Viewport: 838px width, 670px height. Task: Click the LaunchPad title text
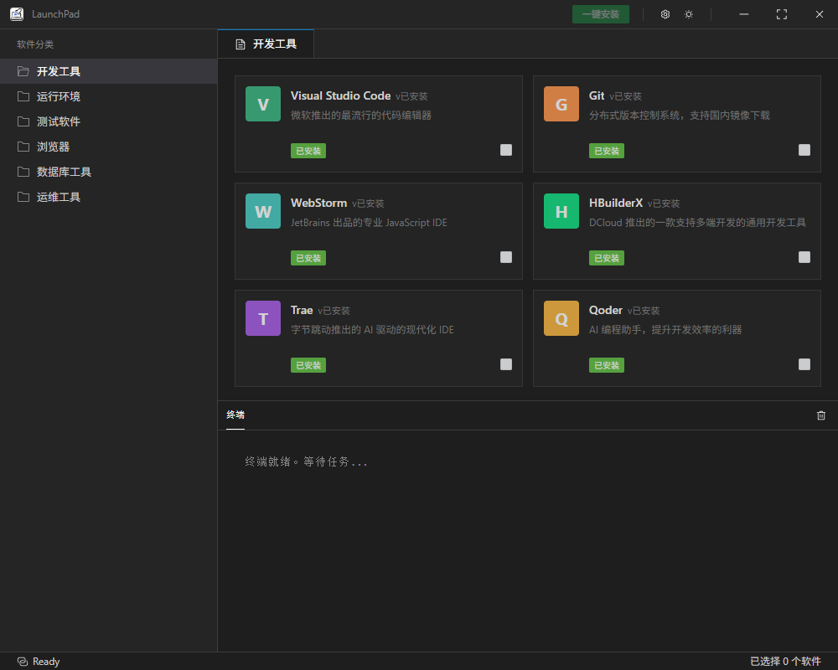(55, 14)
